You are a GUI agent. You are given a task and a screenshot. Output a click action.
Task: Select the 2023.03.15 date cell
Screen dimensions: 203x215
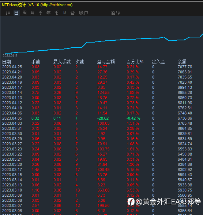[12, 175]
